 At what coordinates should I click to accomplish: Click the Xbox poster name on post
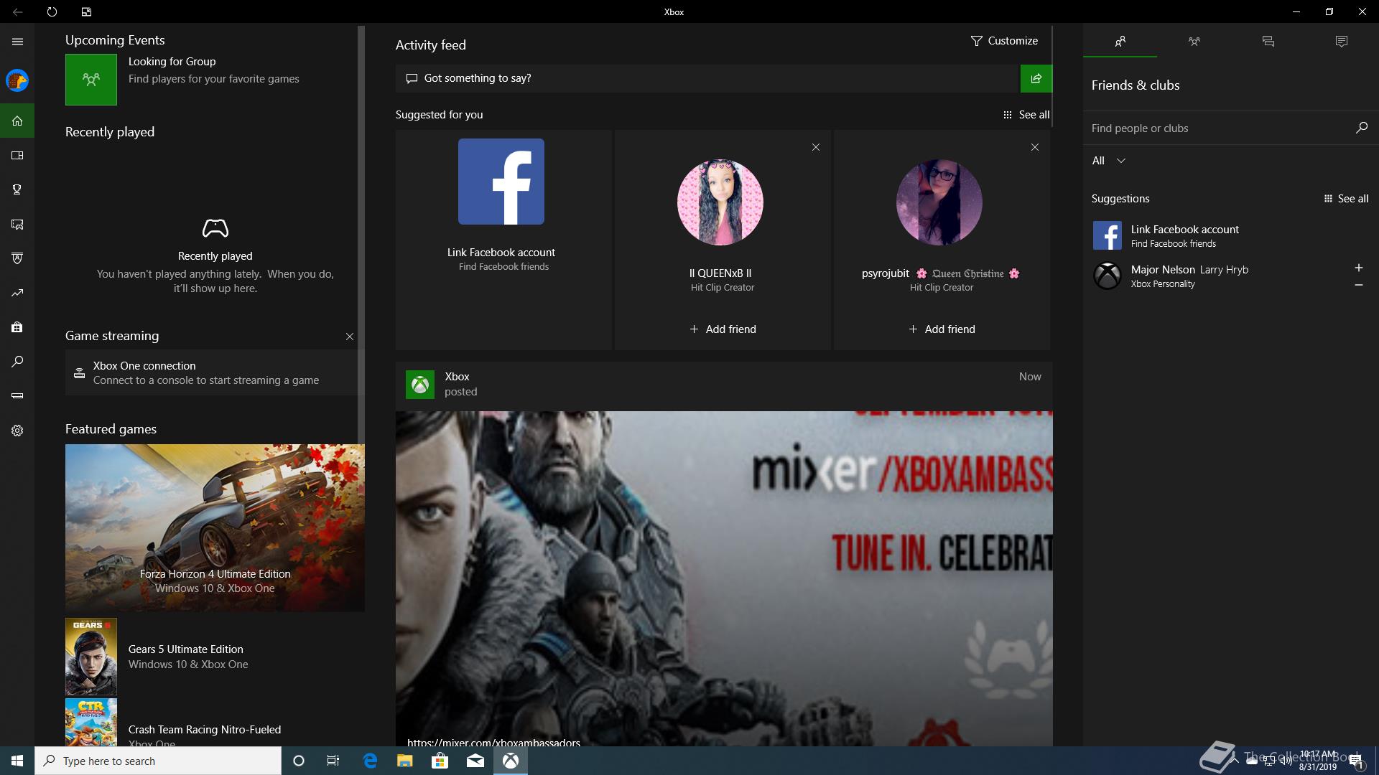point(457,377)
